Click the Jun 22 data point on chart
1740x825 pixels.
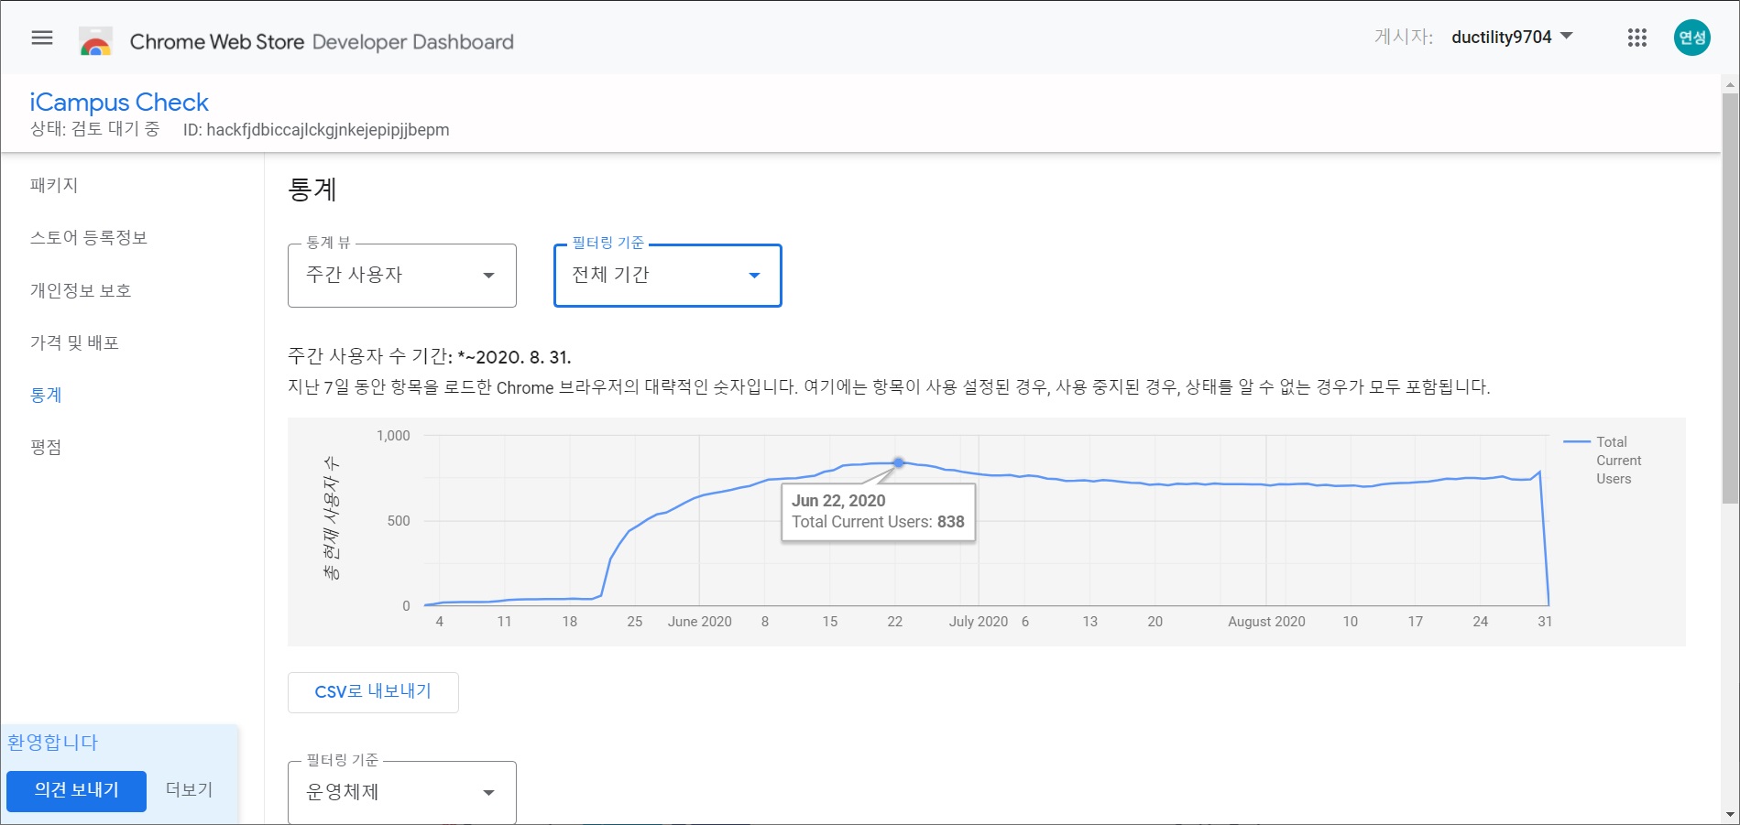tap(899, 463)
